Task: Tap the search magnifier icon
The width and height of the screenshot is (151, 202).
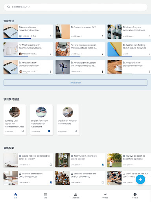Action: [x=9, y=7]
